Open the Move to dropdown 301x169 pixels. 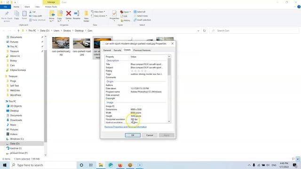[52, 16]
